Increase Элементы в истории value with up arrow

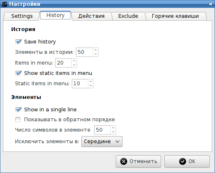coord(95,50)
